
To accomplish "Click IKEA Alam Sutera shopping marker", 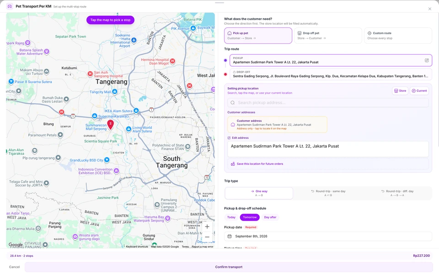I will click(136, 111).
